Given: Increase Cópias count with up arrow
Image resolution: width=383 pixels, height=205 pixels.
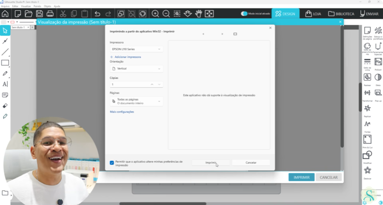Looking at the screenshot, I should [152, 84].
